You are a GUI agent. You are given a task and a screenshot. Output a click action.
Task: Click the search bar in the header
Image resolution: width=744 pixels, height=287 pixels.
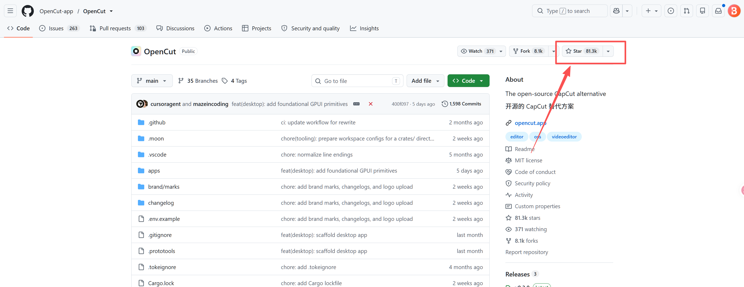click(570, 11)
